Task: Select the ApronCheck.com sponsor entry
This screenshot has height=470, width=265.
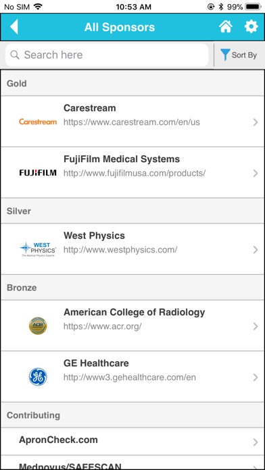Action: pyautogui.click(x=132, y=441)
